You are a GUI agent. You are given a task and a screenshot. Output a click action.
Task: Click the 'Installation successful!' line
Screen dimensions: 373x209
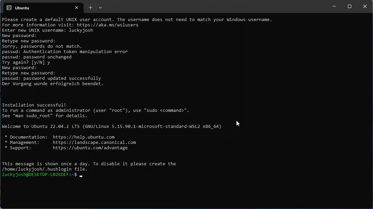(34, 105)
